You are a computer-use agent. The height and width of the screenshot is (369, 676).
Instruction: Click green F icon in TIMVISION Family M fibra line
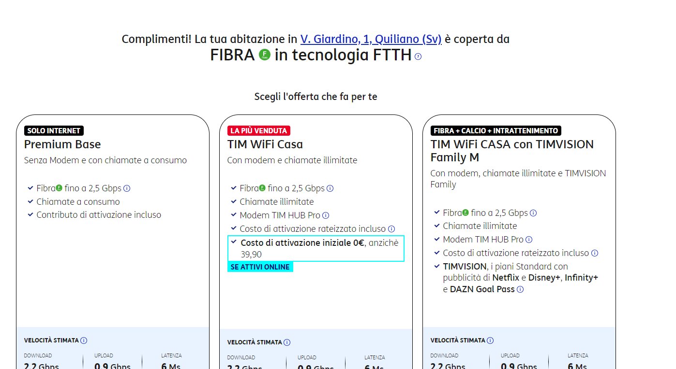point(466,213)
